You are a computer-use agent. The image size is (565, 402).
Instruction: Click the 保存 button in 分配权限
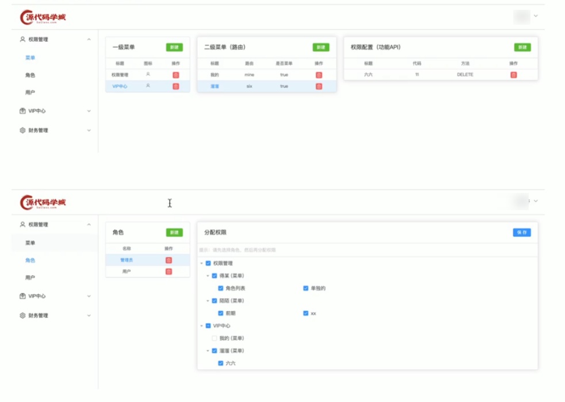521,232
